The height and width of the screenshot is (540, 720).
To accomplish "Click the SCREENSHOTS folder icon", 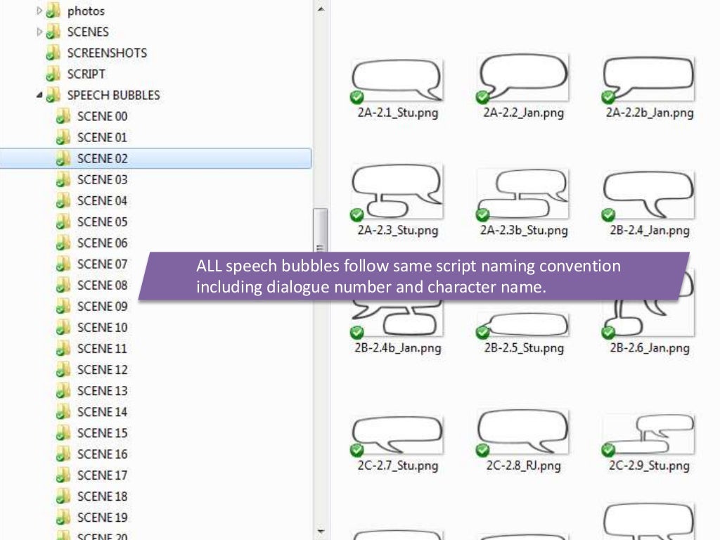I will [53, 53].
